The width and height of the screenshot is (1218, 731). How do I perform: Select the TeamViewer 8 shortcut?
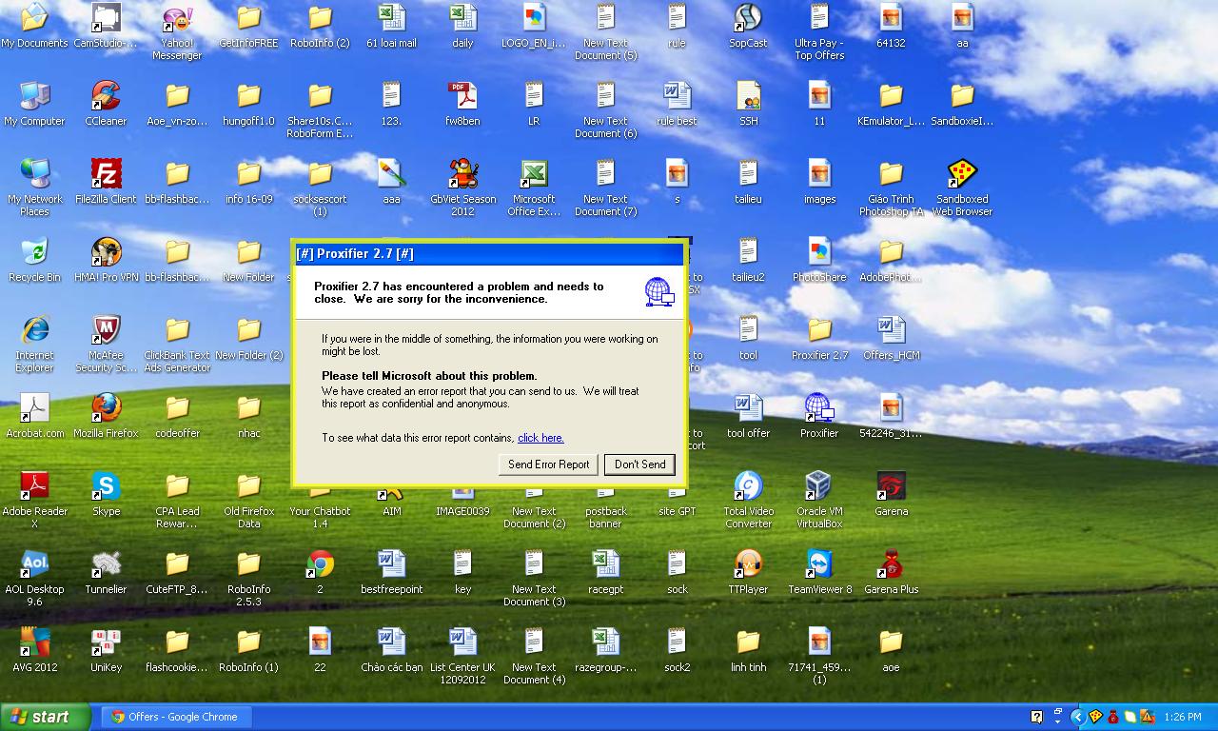tap(819, 572)
